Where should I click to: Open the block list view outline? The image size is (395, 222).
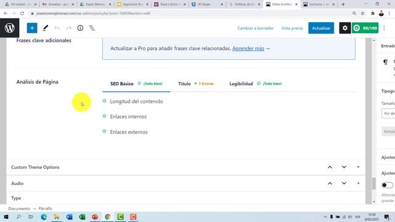click(92, 28)
